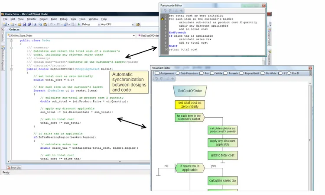325x195 pixels.
Task: Open the Project menu
Action: pos(43,19)
